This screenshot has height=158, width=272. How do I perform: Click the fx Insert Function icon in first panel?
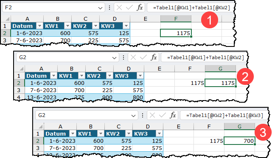click(140, 8)
